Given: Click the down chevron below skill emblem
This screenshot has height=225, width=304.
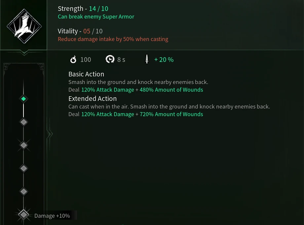Looking at the screenshot, I should (24, 52).
